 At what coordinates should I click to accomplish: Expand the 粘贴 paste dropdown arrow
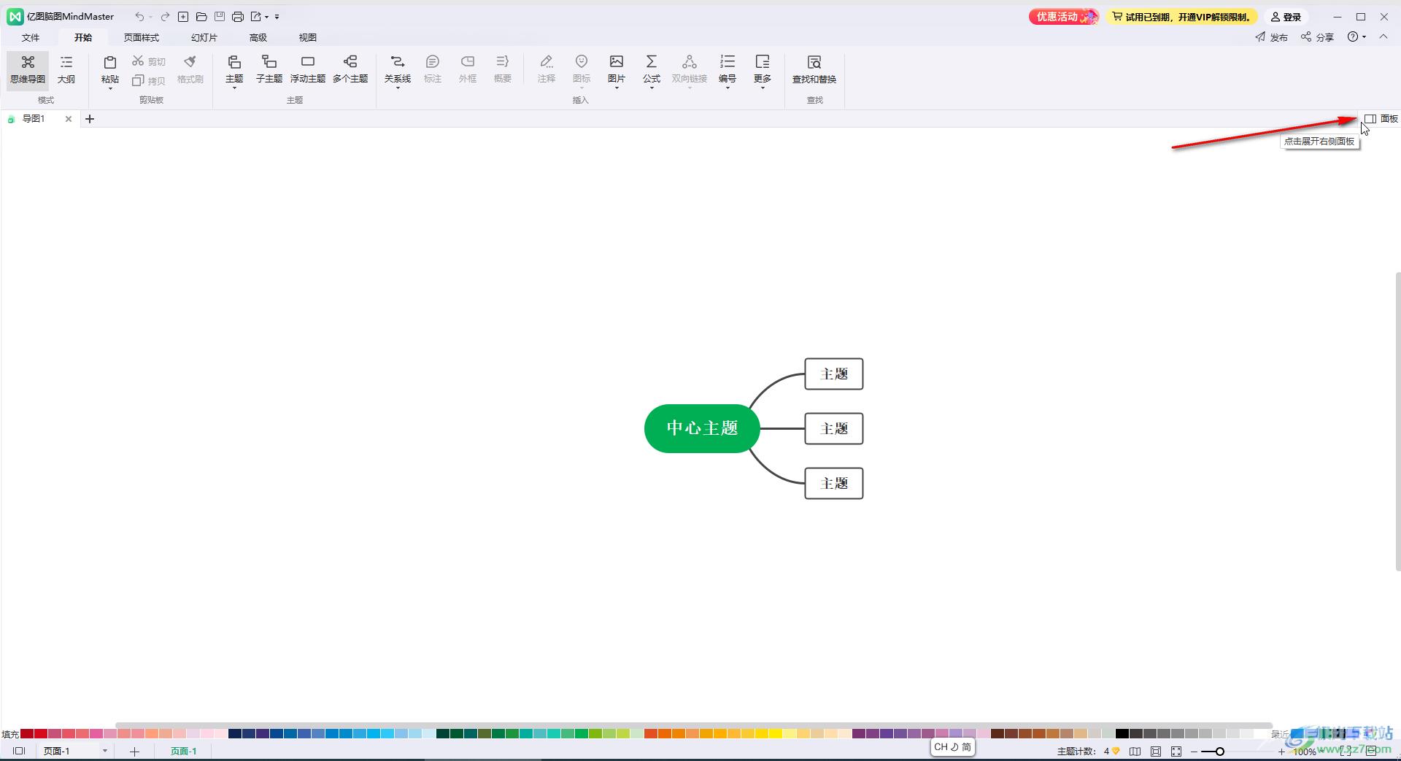click(x=110, y=88)
